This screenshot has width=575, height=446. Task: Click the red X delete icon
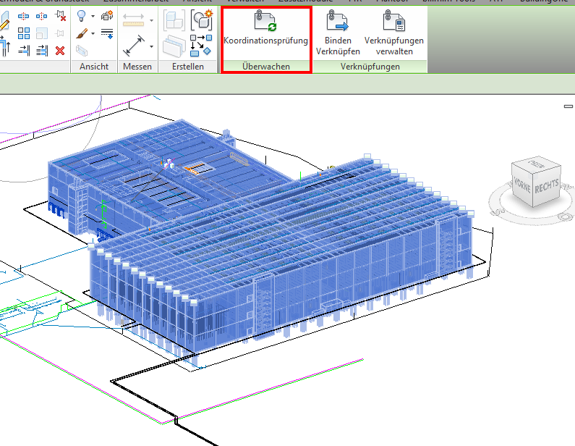point(60,50)
